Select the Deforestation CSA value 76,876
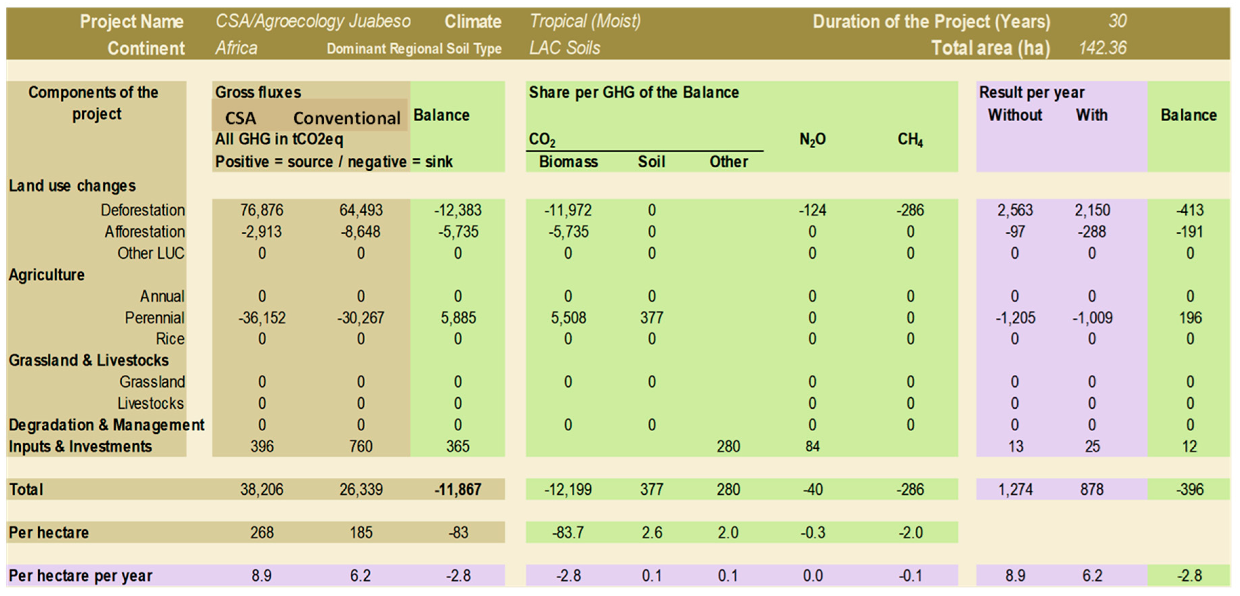Viewport: 1240px width, 596px height. pos(261,210)
